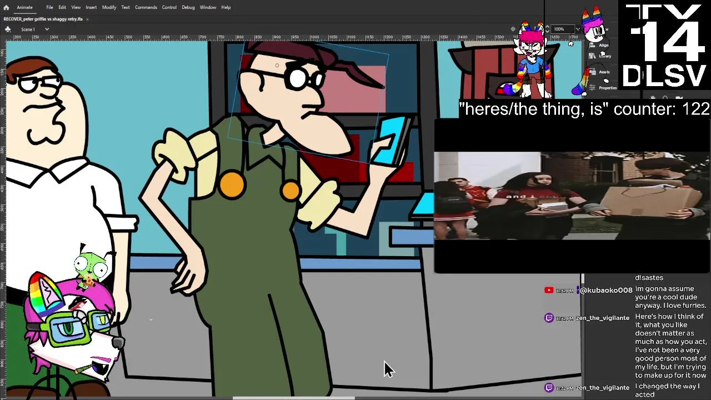Open the Control menu
The height and width of the screenshot is (400, 711).
tap(169, 7)
